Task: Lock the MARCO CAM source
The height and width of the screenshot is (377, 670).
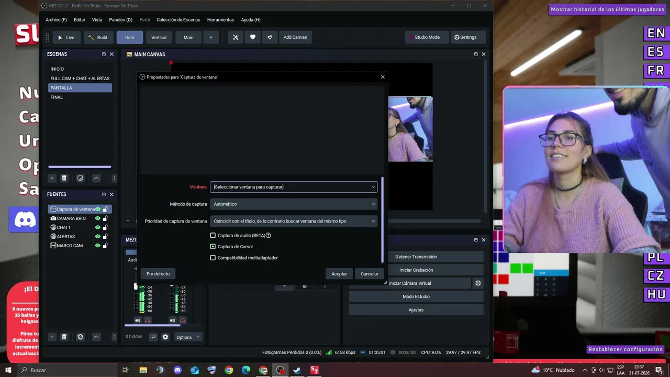Action: coord(105,246)
